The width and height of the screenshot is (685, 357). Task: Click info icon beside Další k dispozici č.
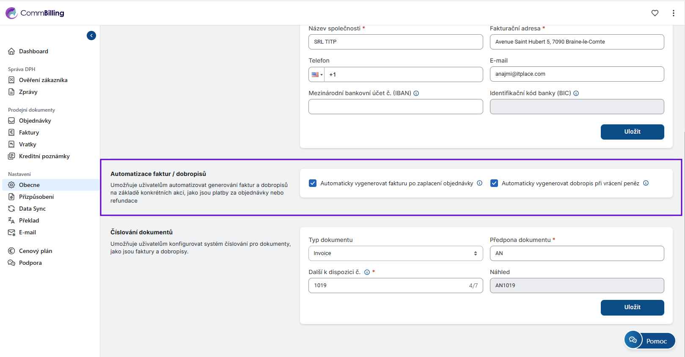point(367,272)
